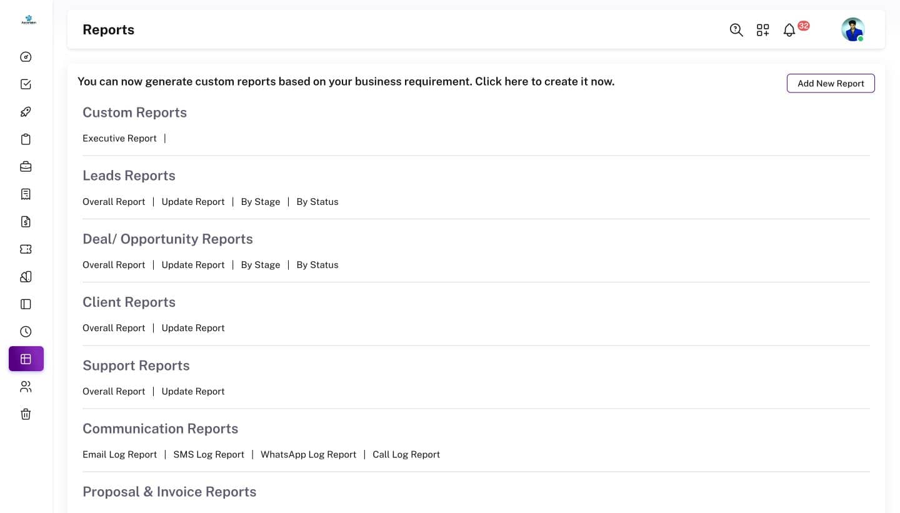Click the custom reports 'Click here' banner text

(346, 81)
